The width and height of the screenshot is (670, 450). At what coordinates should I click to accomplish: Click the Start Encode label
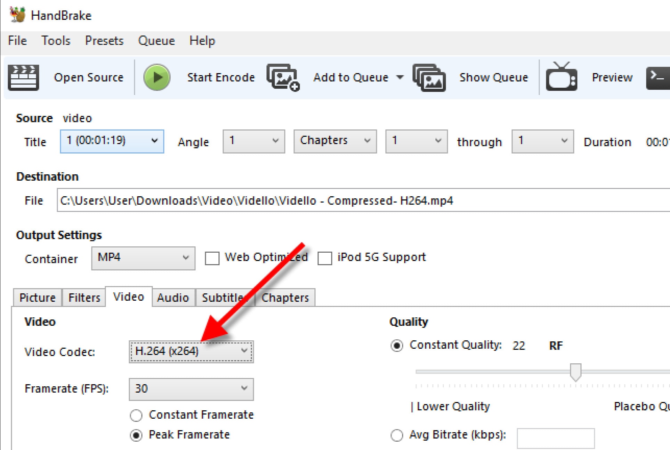click(x=221, y=77)
